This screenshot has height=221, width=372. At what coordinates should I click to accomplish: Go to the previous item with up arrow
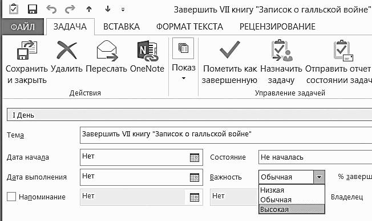89,9
